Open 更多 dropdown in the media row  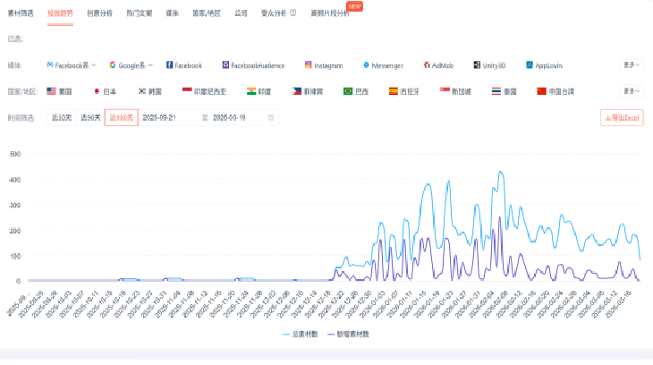(x=632, y=65)
